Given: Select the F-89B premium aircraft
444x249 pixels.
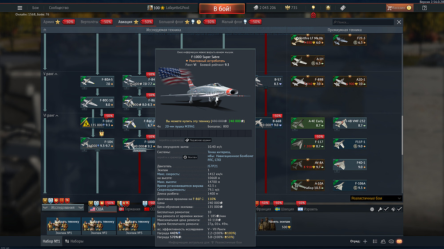Looking at the screenshot, I should point(308,82).
